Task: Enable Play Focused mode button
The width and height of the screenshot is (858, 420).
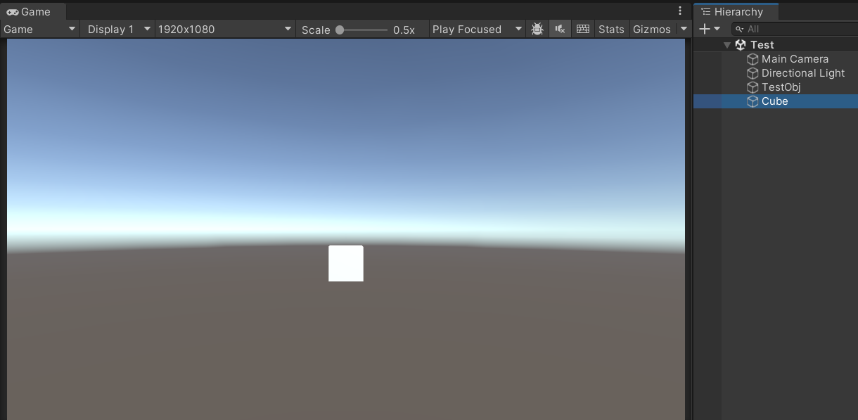Action: (466, 29)
